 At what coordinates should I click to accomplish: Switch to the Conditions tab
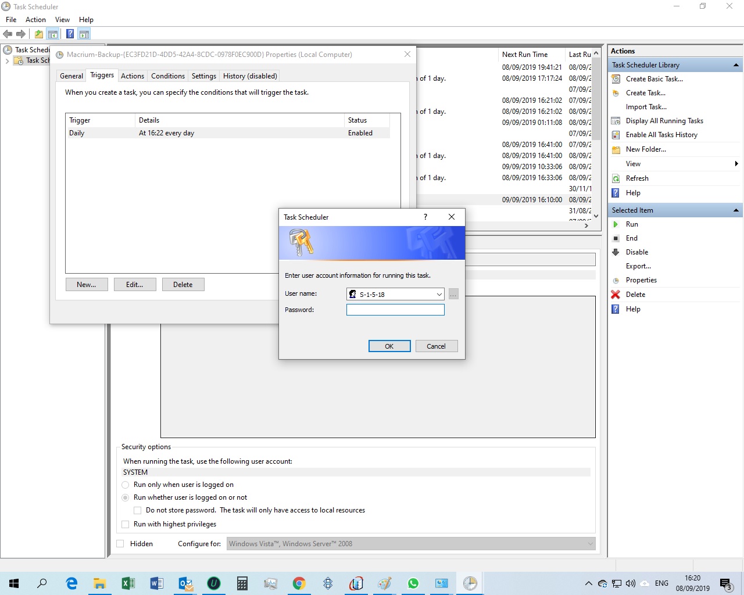167,76
